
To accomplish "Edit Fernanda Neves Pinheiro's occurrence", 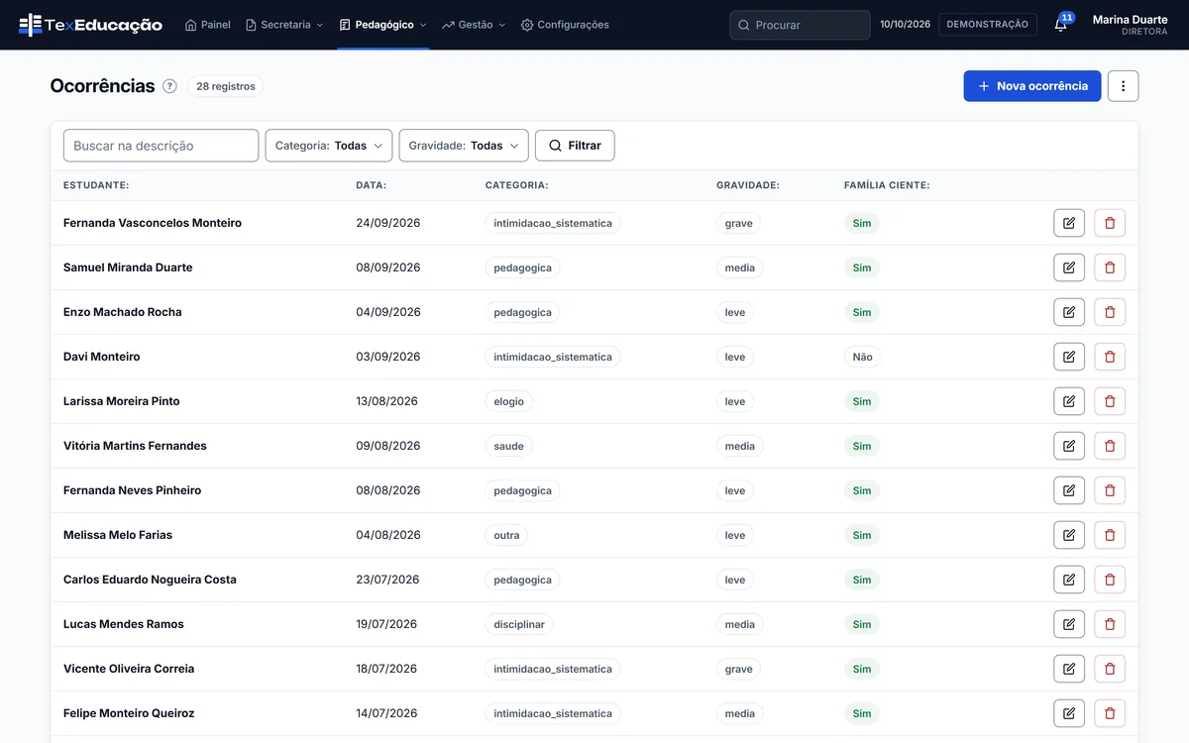I will [x=1069, y=490].
